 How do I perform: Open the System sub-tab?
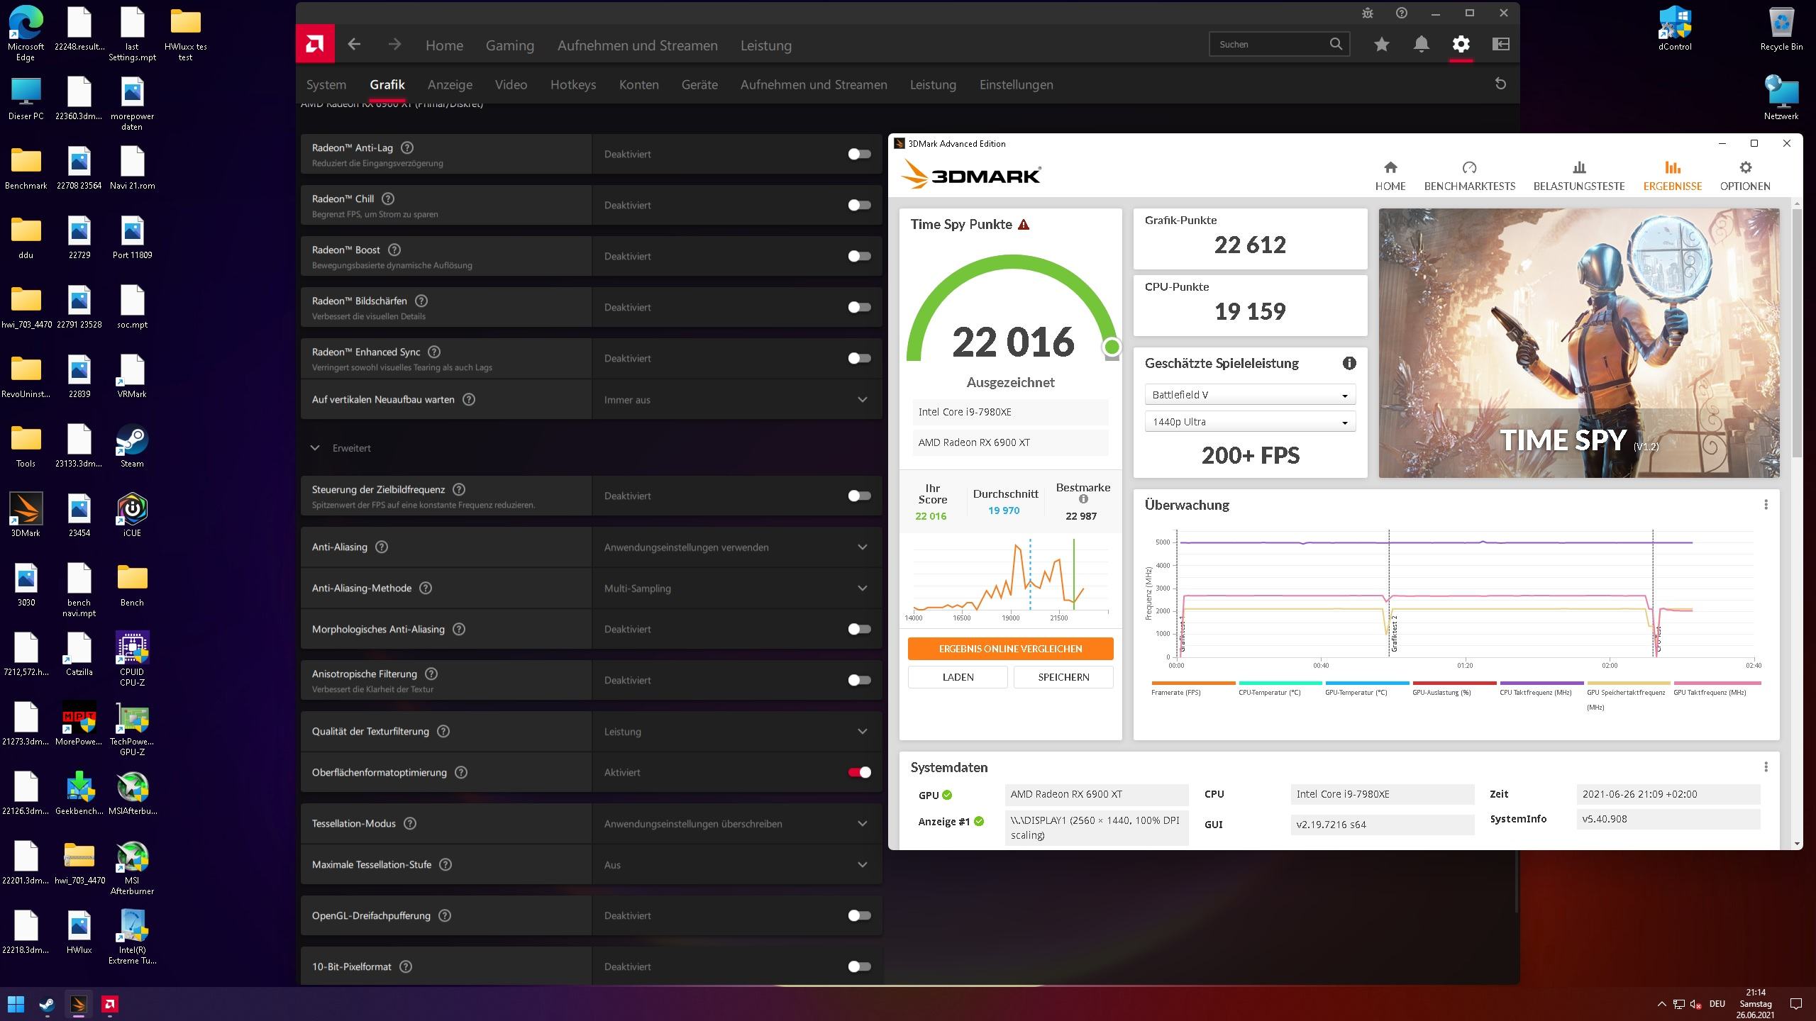click(x=326, y=84)
